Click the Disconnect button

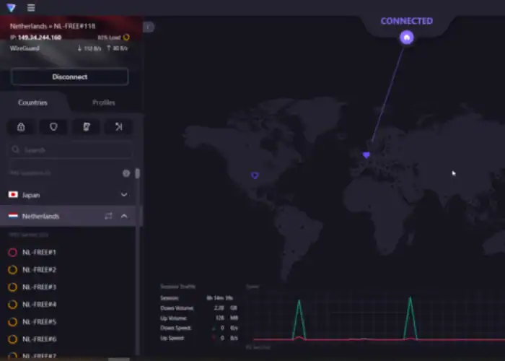pyautogui.click(x=70, y=77)
